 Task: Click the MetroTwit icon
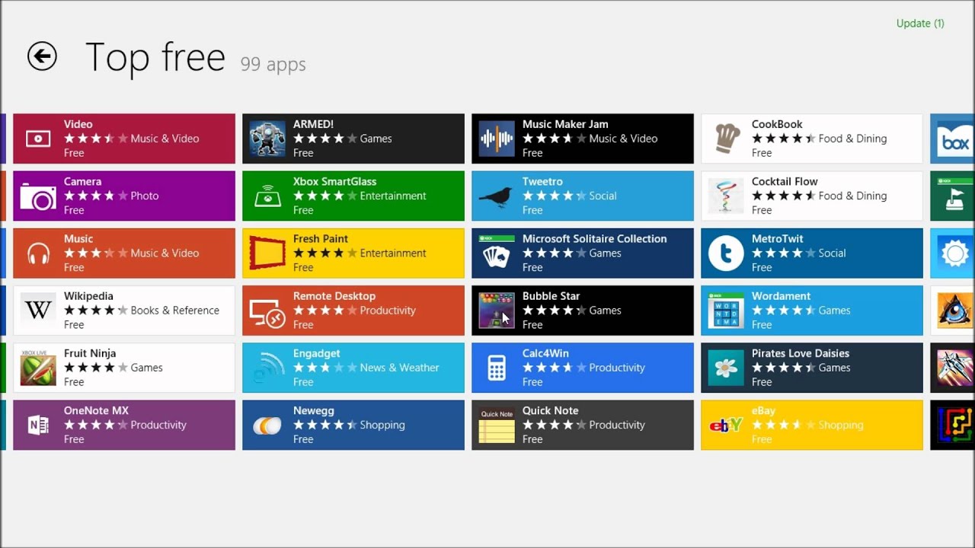726,253
